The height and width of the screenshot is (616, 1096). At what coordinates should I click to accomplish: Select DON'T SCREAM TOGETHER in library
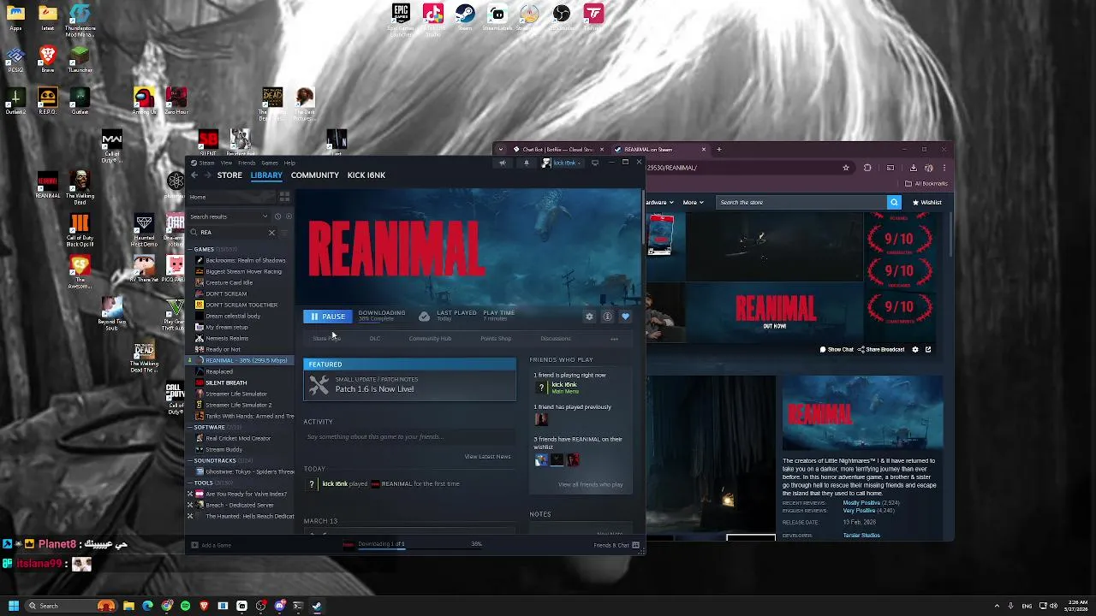(x=241, y=305)
